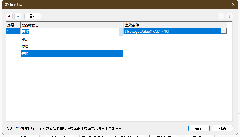Open condition editor via ellipsis button

click(x=223, y=32)
